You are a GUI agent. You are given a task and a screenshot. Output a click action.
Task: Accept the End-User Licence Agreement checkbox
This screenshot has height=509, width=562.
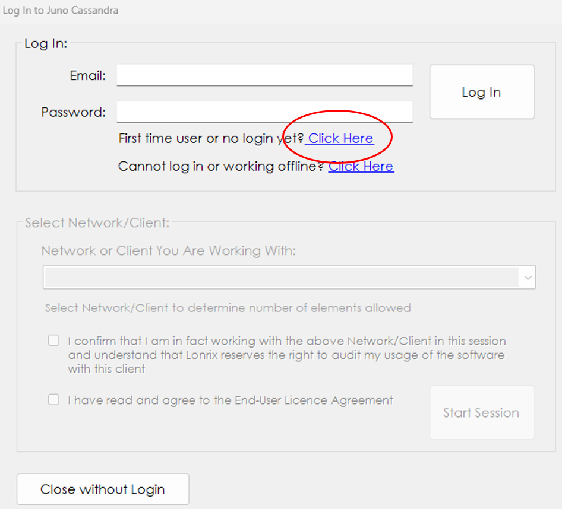click(x=54, y=400)
